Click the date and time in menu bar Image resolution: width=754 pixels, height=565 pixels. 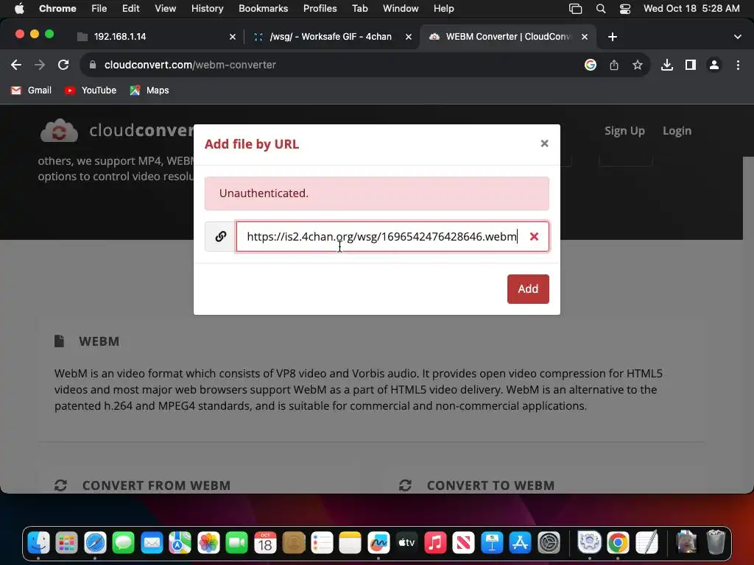(691, 8)
